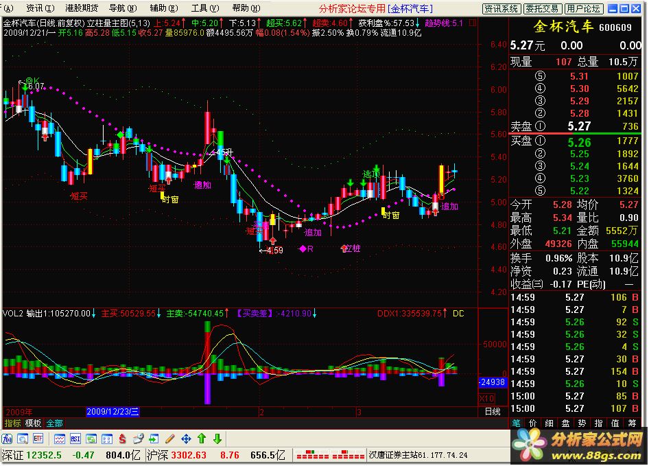
Task: Click the 追加 label near 5.00
Action: (449, 207)
